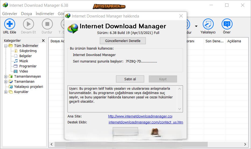Open the Görevler menu
The image size is (251, 149).
click(10, 14)
